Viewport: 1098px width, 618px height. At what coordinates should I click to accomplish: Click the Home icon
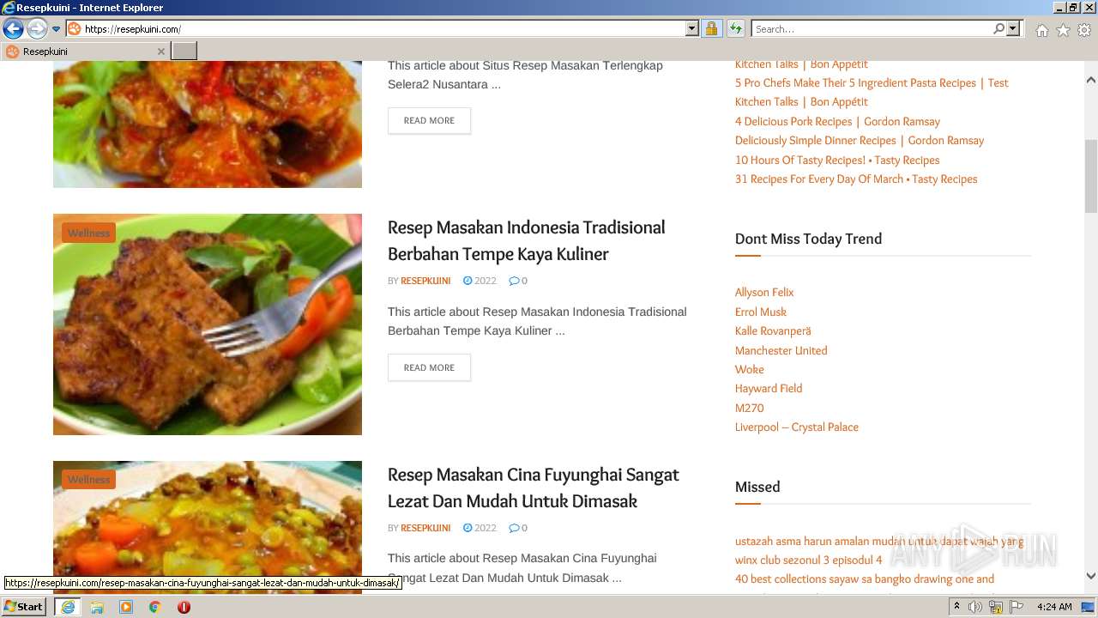coord(1041,30)
